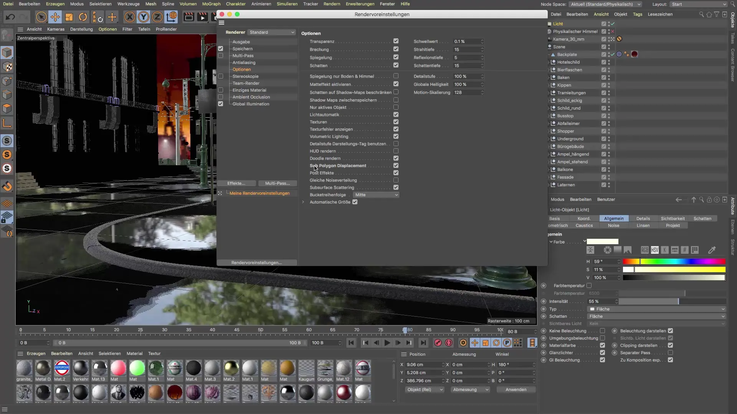Image resolution: width=737 pixels, height=414 pixels.
Task: Toggle Sub Polygon Displacement checkbox
Action: [x=396, y=165]
